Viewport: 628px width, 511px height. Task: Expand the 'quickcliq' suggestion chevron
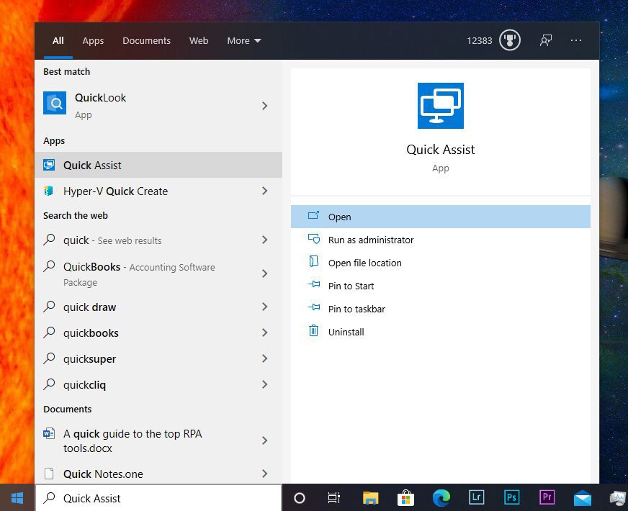[x=264, y=384]
